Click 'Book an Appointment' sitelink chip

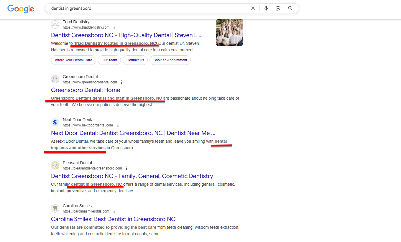[170, 60]
